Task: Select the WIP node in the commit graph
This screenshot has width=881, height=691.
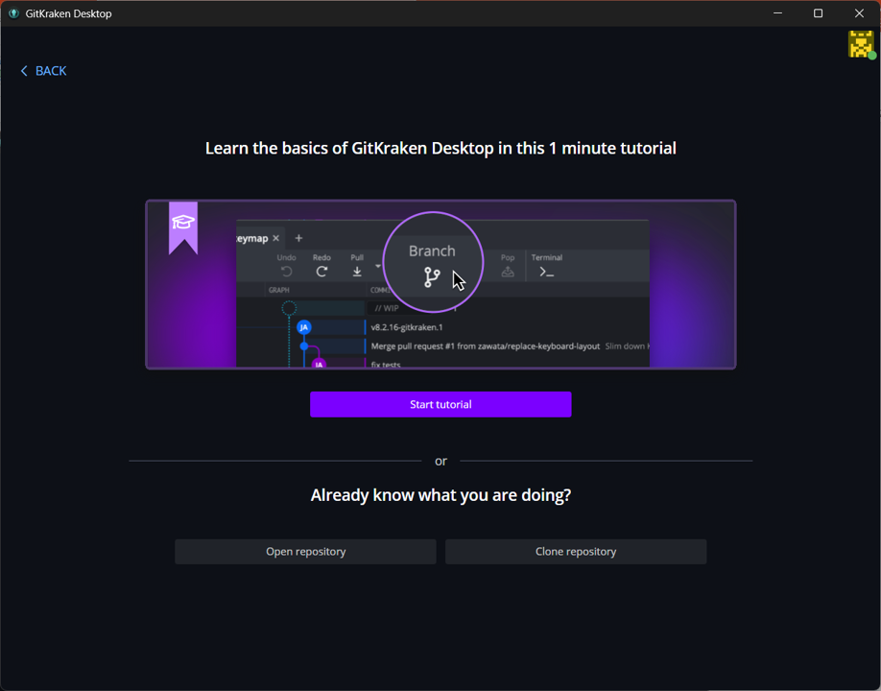Action: (289, 308)
